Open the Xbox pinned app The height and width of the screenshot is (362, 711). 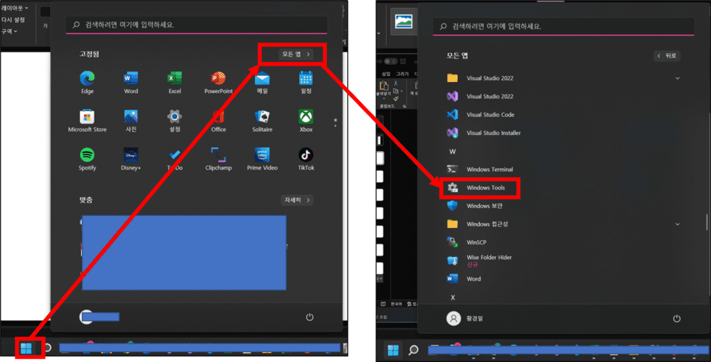coord(306,121)
